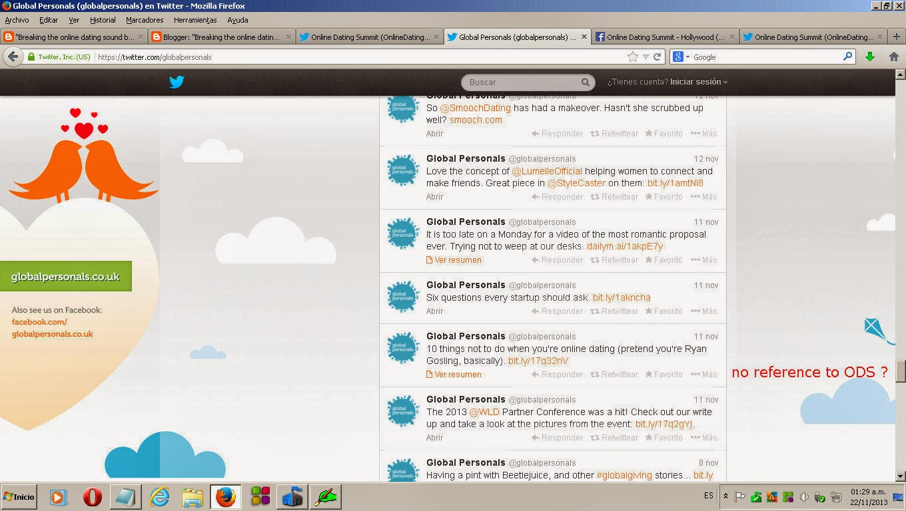Open the Marcadores menu

[145, 20]
